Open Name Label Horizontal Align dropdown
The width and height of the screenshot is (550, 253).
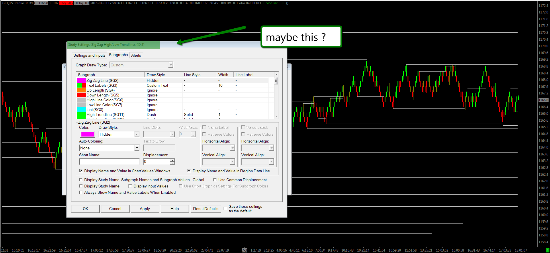219,148
